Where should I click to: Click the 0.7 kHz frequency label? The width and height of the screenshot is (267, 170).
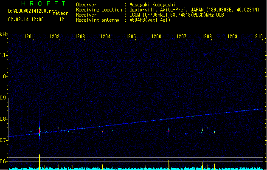click(x=3, y=140)
